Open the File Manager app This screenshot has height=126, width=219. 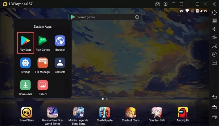tap(43, 63)
